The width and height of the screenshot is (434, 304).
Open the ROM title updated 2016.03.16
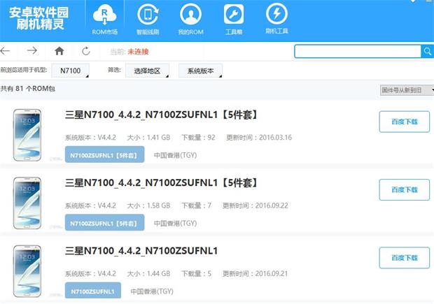[x=162, y=115]
